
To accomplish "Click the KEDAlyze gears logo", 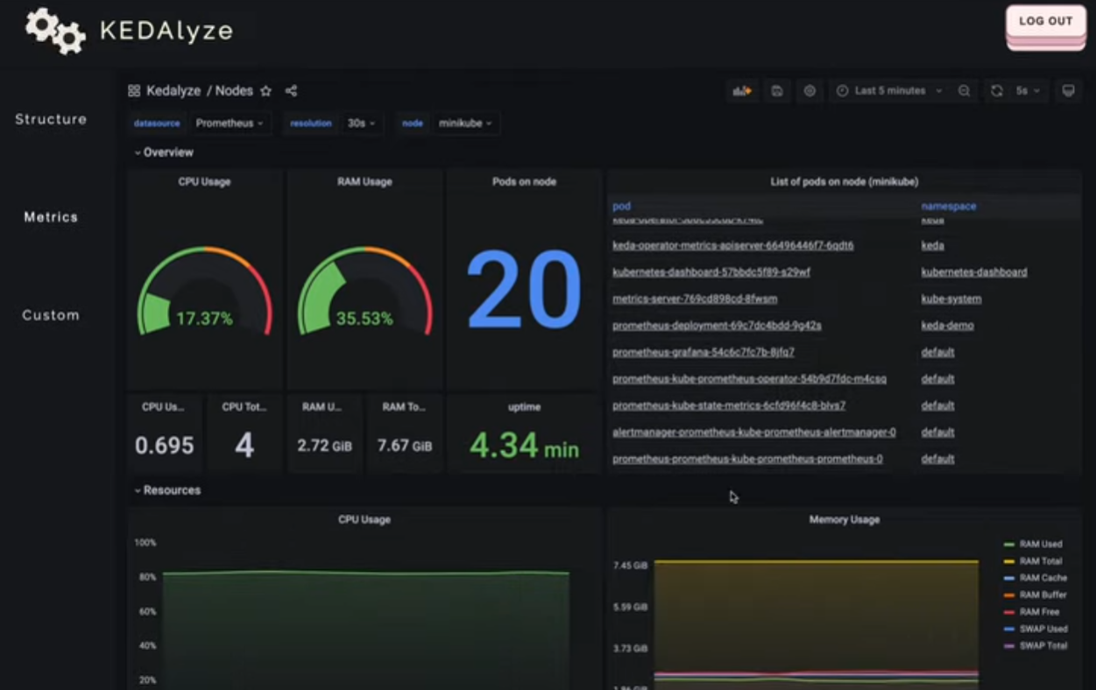I will click(55, 31).
